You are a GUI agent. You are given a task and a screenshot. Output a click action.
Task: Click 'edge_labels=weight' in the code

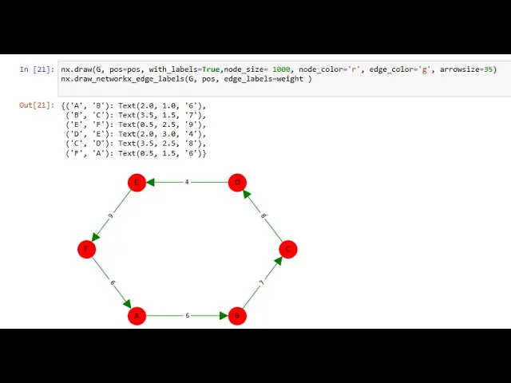[263, 79]
